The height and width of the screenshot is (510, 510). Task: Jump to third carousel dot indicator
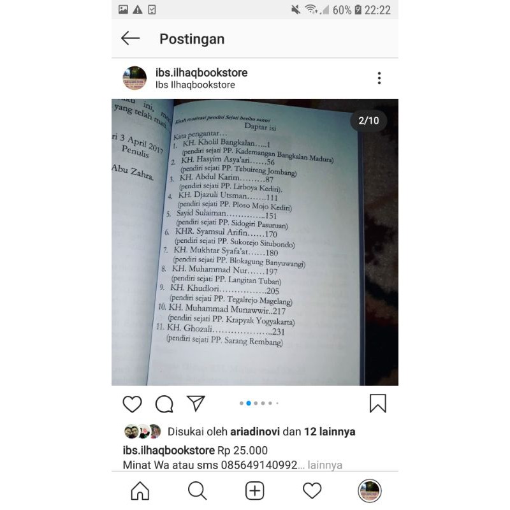pyautogui.click(x=256, y=404)
